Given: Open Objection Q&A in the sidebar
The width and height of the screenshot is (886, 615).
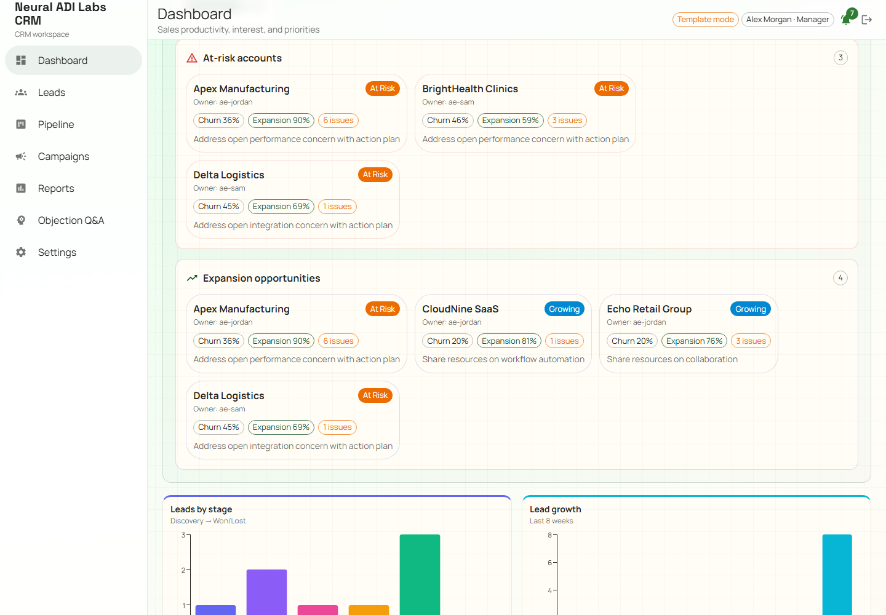Looking at the screenshot, I should pyautogui.click(x=73, y=220).
